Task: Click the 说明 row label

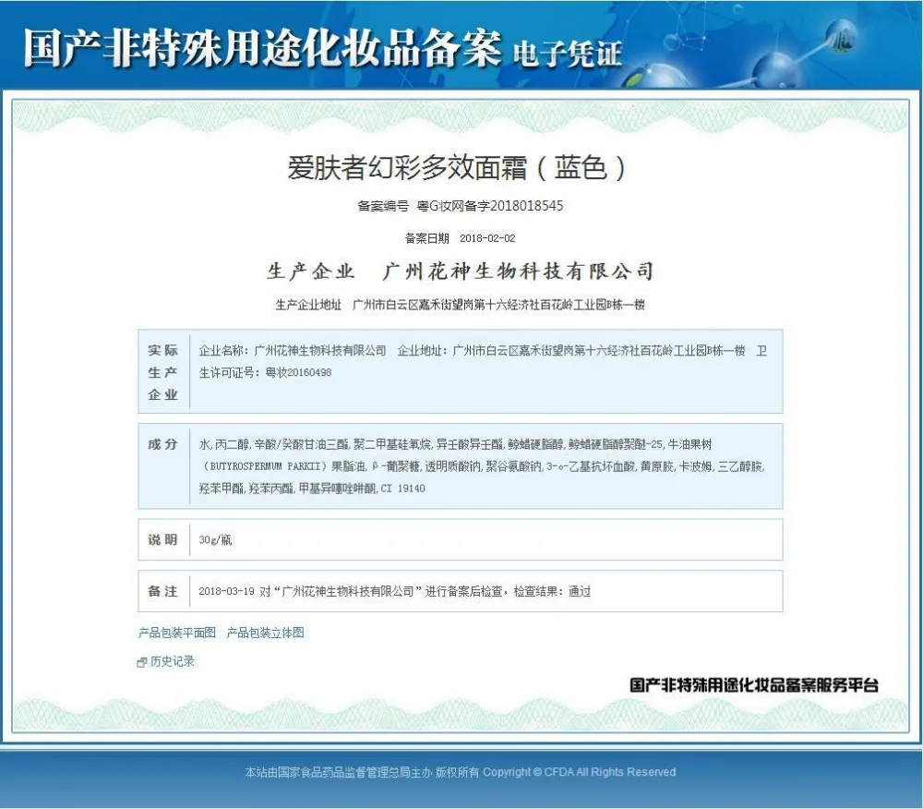Action: pyautogui.click(x=163, y=540)
